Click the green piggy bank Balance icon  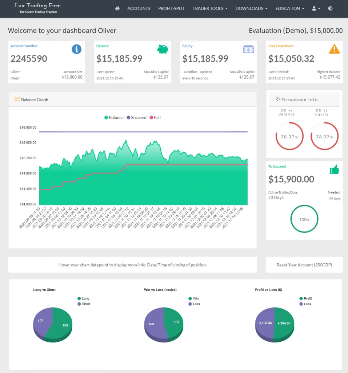point(163,49)
